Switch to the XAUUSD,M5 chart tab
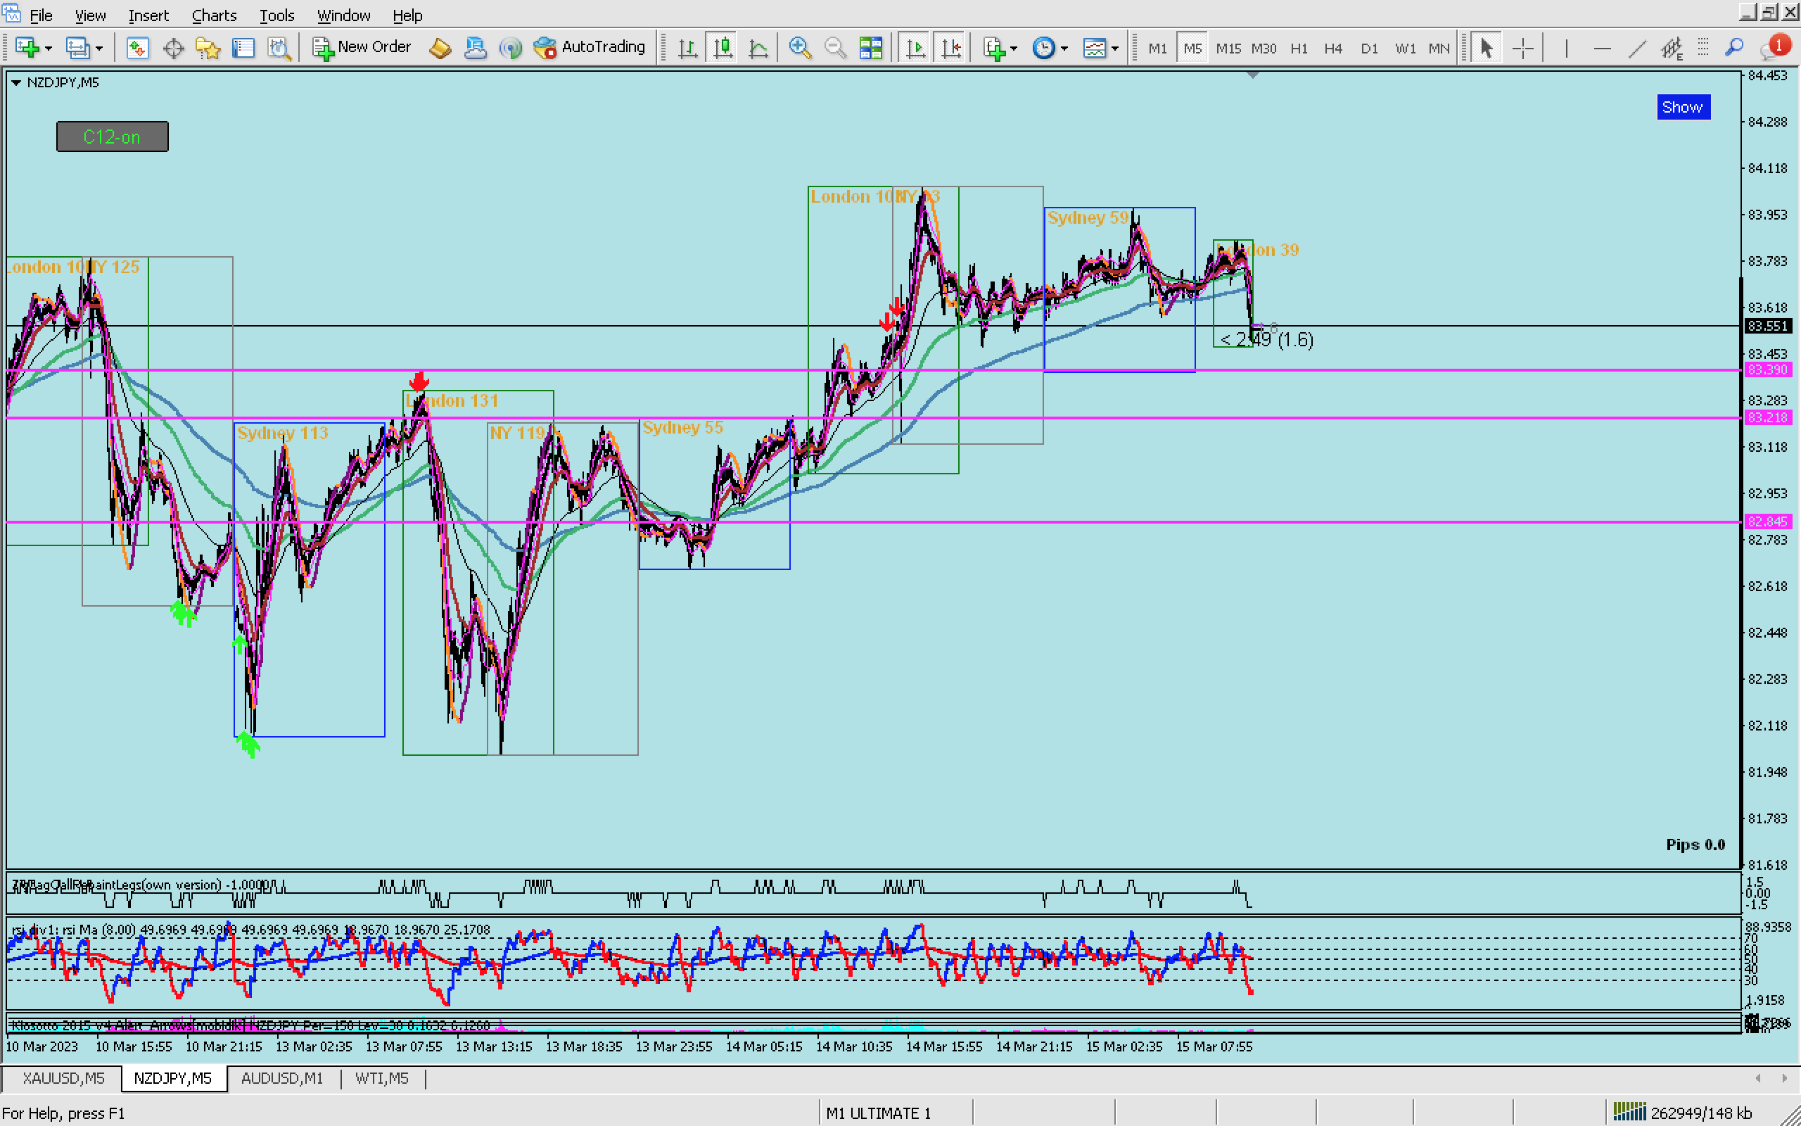The image size is (1801, 1126). [x=63, y=1078]
